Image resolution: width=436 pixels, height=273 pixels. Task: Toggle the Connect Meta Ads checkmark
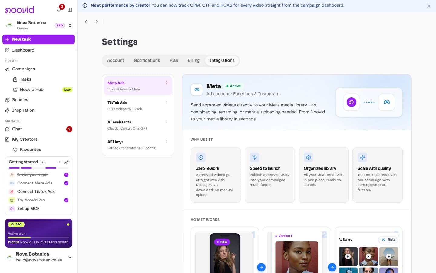[66, 183]
